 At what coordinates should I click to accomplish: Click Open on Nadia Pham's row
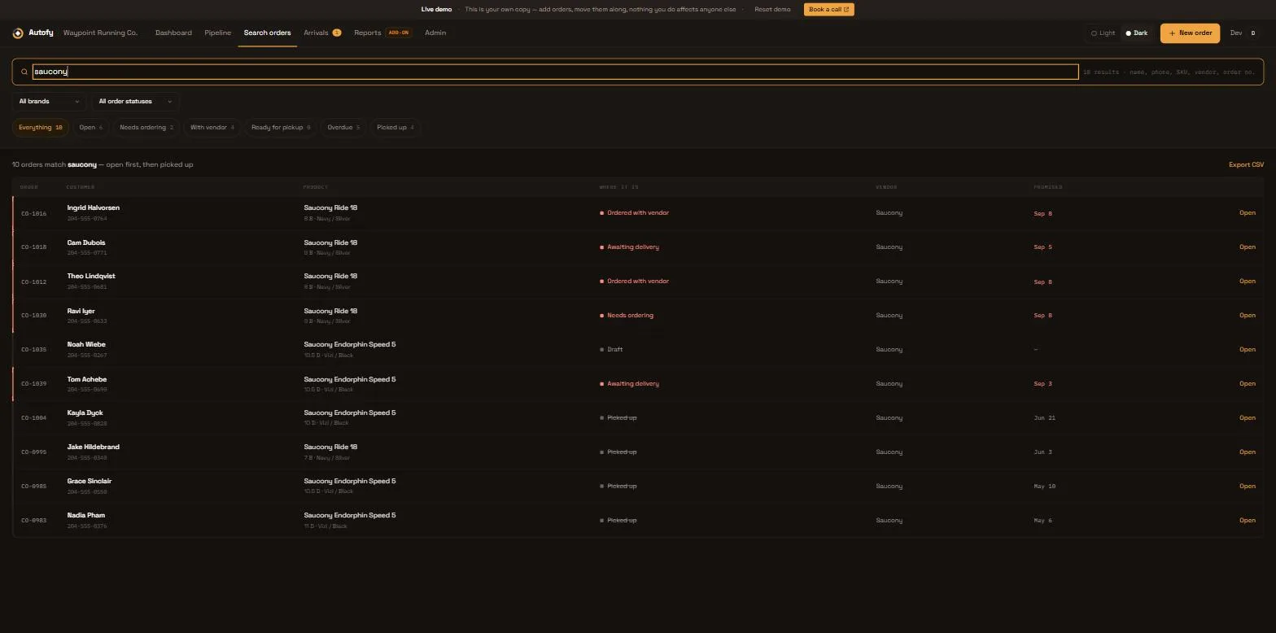[x=1247, y=521]
